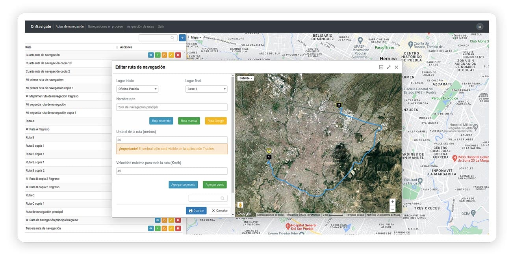This screenshot has height=254, width=512.
Task: View the Cuarta ruta de navegación route
Action: [151, 55]
